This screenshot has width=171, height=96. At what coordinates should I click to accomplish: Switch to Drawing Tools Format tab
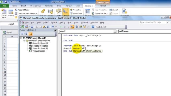coord(103,6)
